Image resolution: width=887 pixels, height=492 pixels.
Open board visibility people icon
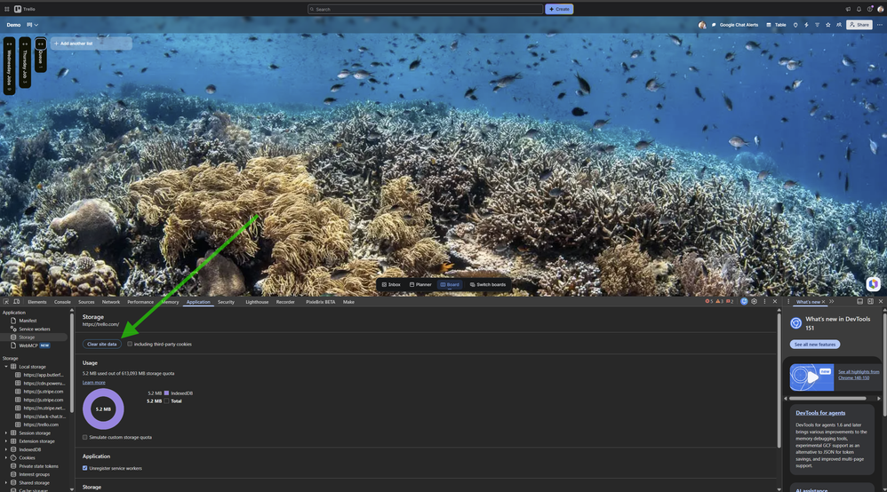839,25
